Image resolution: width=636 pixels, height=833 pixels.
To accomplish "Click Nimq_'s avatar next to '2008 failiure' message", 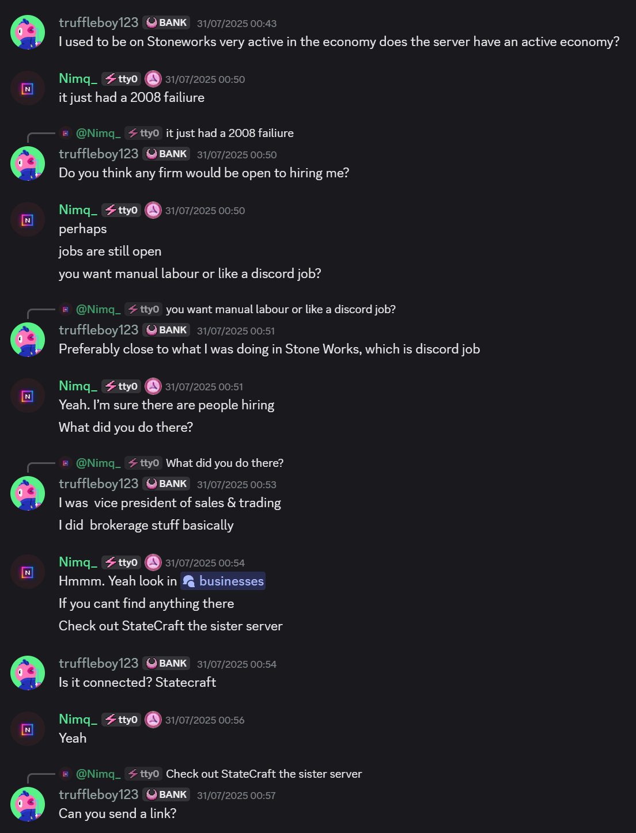I will [27, 88].
